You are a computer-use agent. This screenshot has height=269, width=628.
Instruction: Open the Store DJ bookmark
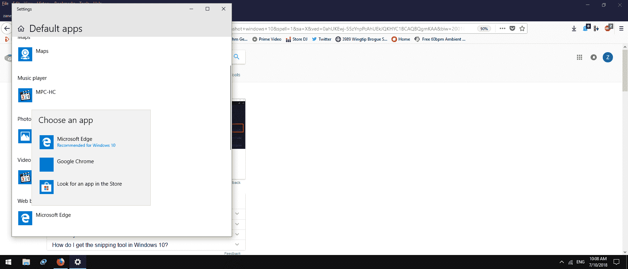(x=296, y=39)
